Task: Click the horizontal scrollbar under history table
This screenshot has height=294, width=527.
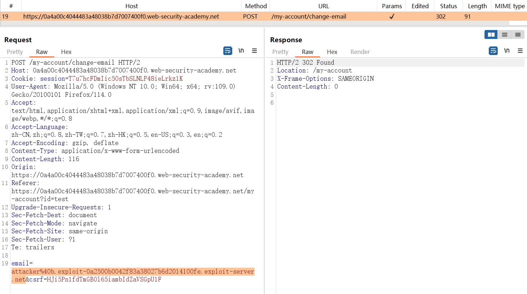Action: 250,23
